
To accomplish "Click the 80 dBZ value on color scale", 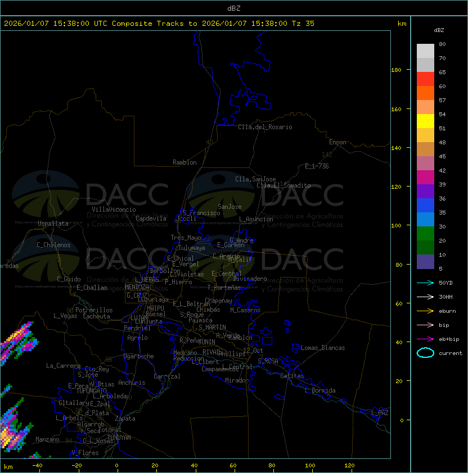I will 442,44.
